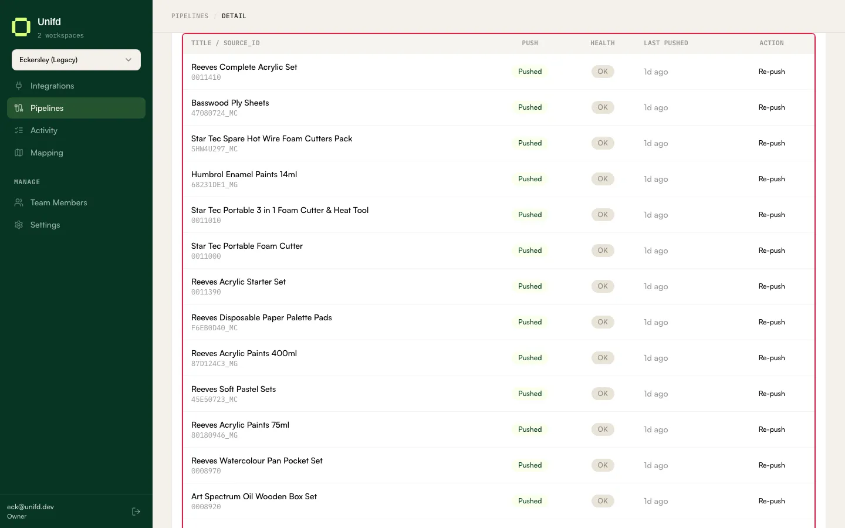Click source ID 0011390

tap(206, 292)
